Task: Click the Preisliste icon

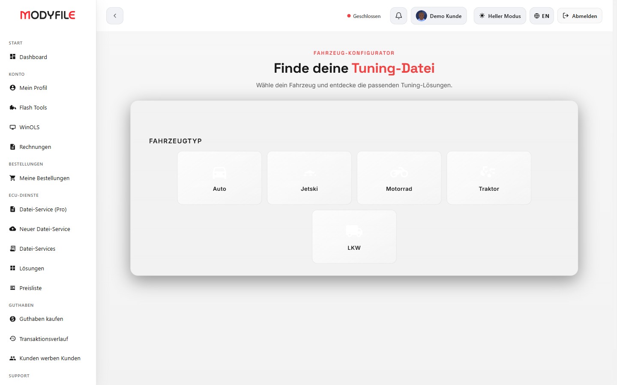Action: [13, 288]
